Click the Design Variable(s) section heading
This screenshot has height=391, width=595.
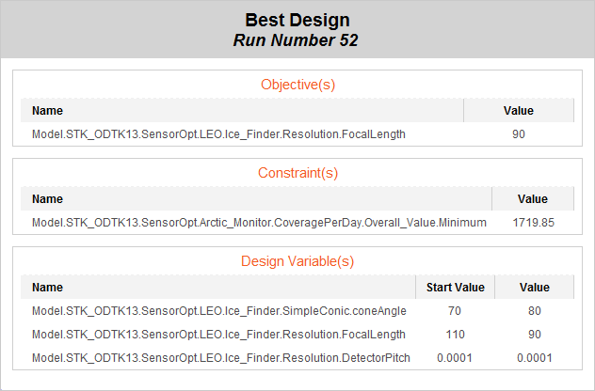(x=297, y=261)
